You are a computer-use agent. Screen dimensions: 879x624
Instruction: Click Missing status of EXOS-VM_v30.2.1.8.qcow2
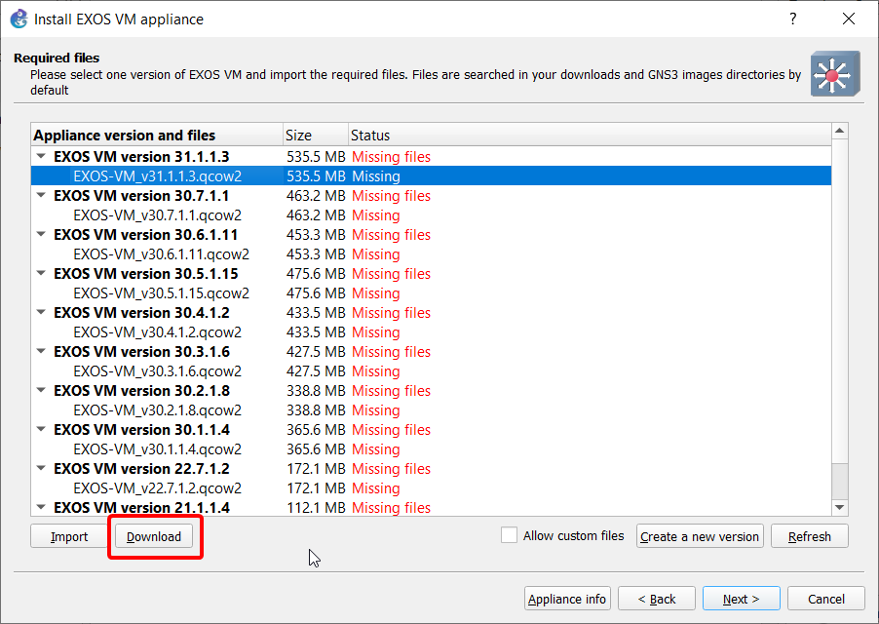click(376, 409)
